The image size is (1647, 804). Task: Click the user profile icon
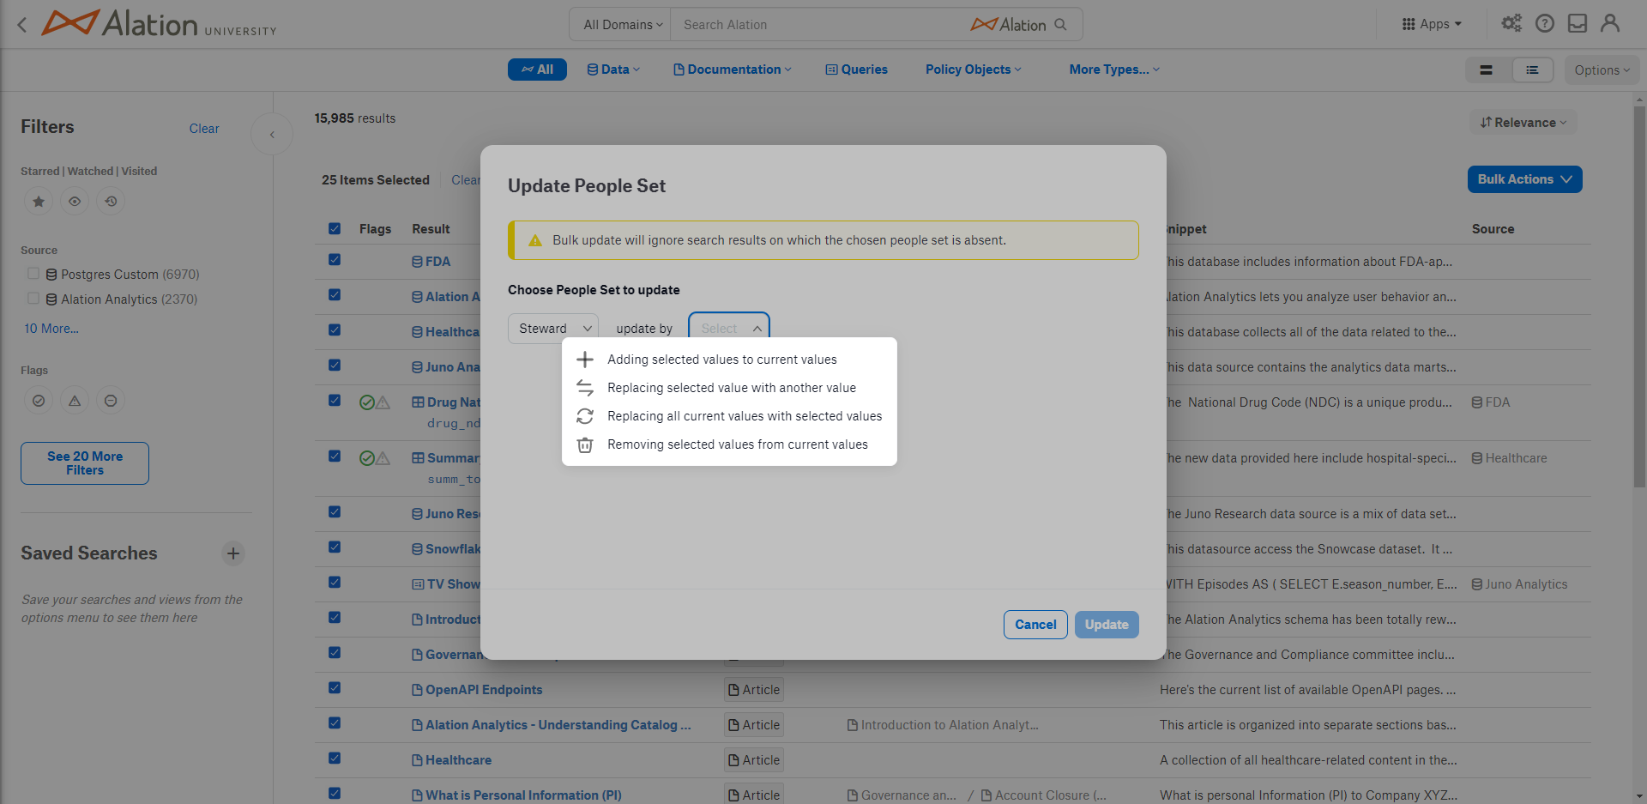tap(1610, 24)
